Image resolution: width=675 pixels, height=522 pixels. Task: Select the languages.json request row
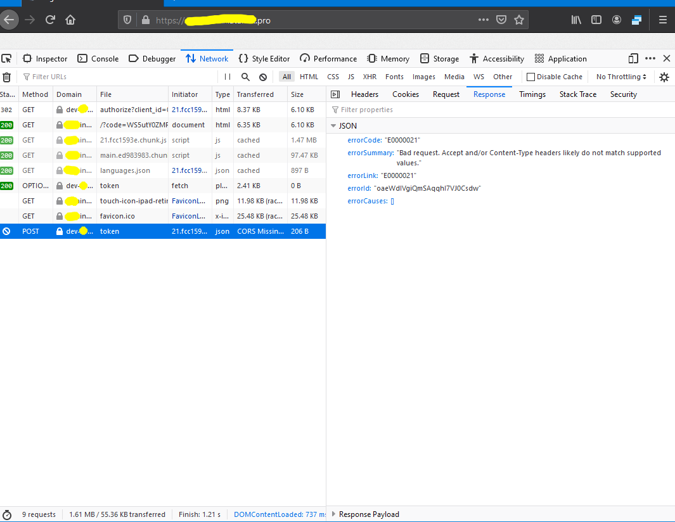(163, 170)
